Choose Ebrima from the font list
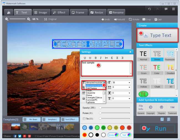Image resolution: width=180 pixels, height=140 pixels. pos(89,95)
